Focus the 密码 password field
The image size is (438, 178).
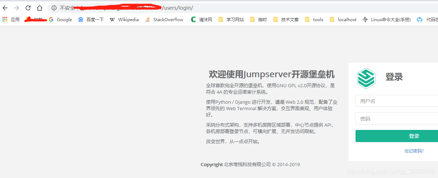coord(397,118)
